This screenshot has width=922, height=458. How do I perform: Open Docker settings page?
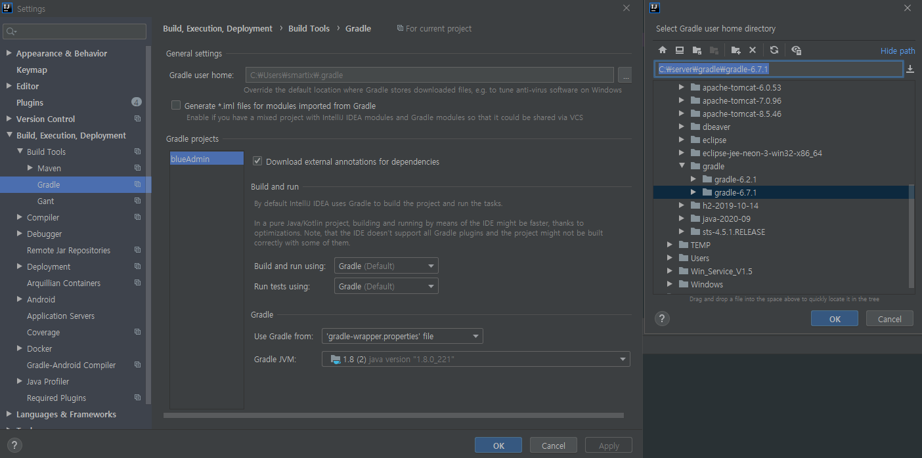coord(39,348)
